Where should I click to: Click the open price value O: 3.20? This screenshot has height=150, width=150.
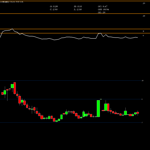pyautogui.click(x=54, y=7)
